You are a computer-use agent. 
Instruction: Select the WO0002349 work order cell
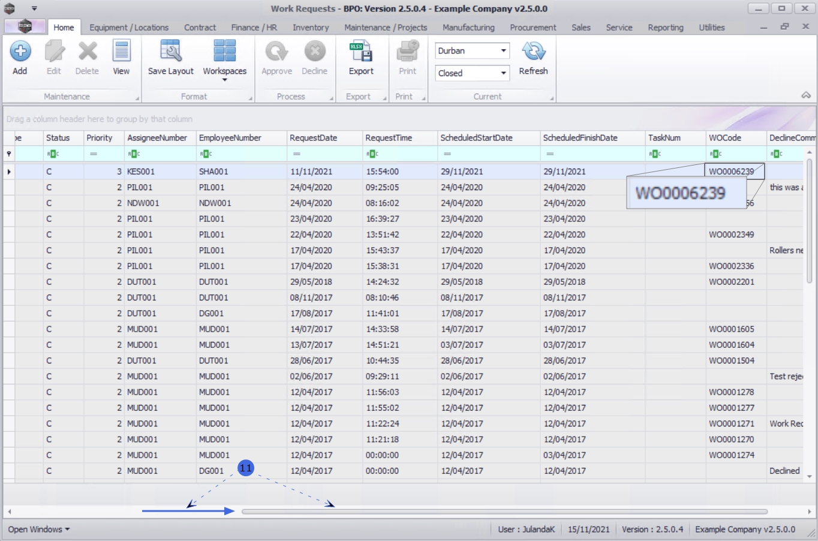tap(731, 235)
